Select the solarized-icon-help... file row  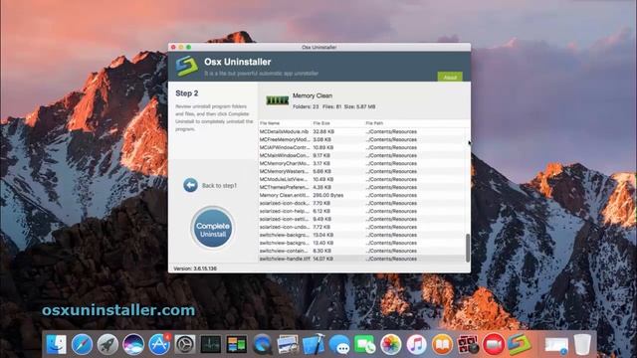[361, 211]
